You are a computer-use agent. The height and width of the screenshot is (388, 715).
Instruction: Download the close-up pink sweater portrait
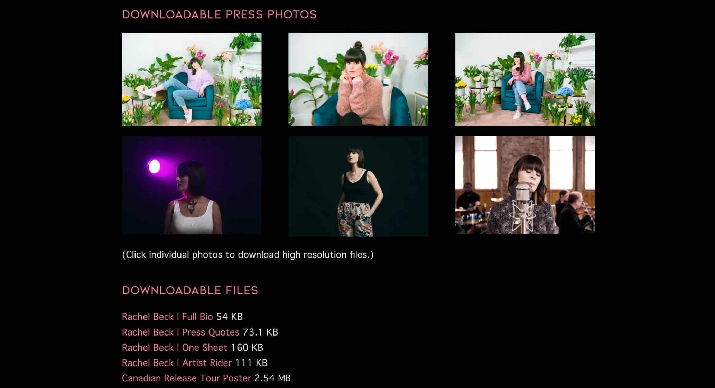358,79
